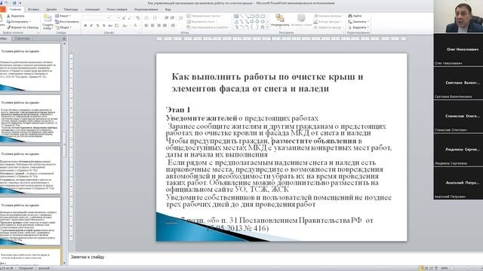Toggle Underline formatting
Image resolution: width=483 pixels, height=271 pixels.
[x=97, y=26]
